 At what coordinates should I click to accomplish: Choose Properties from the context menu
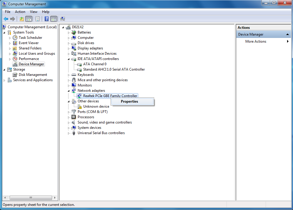point(132,101)
